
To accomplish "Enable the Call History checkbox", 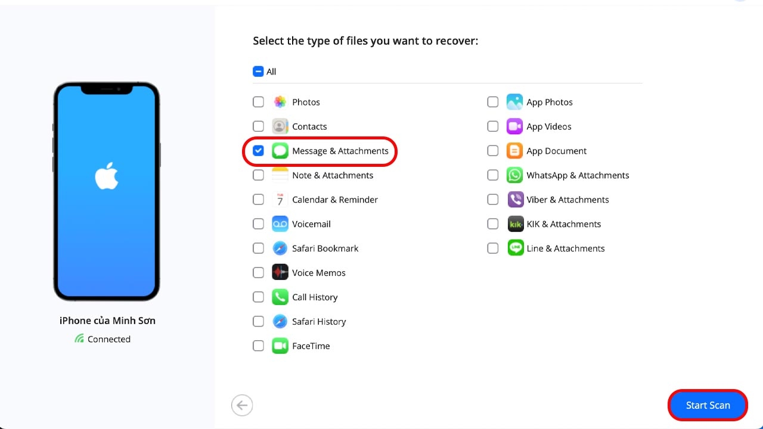I will point(258,297).
